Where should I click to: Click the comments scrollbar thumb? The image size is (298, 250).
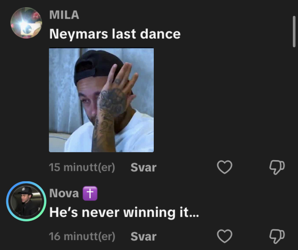294,31
